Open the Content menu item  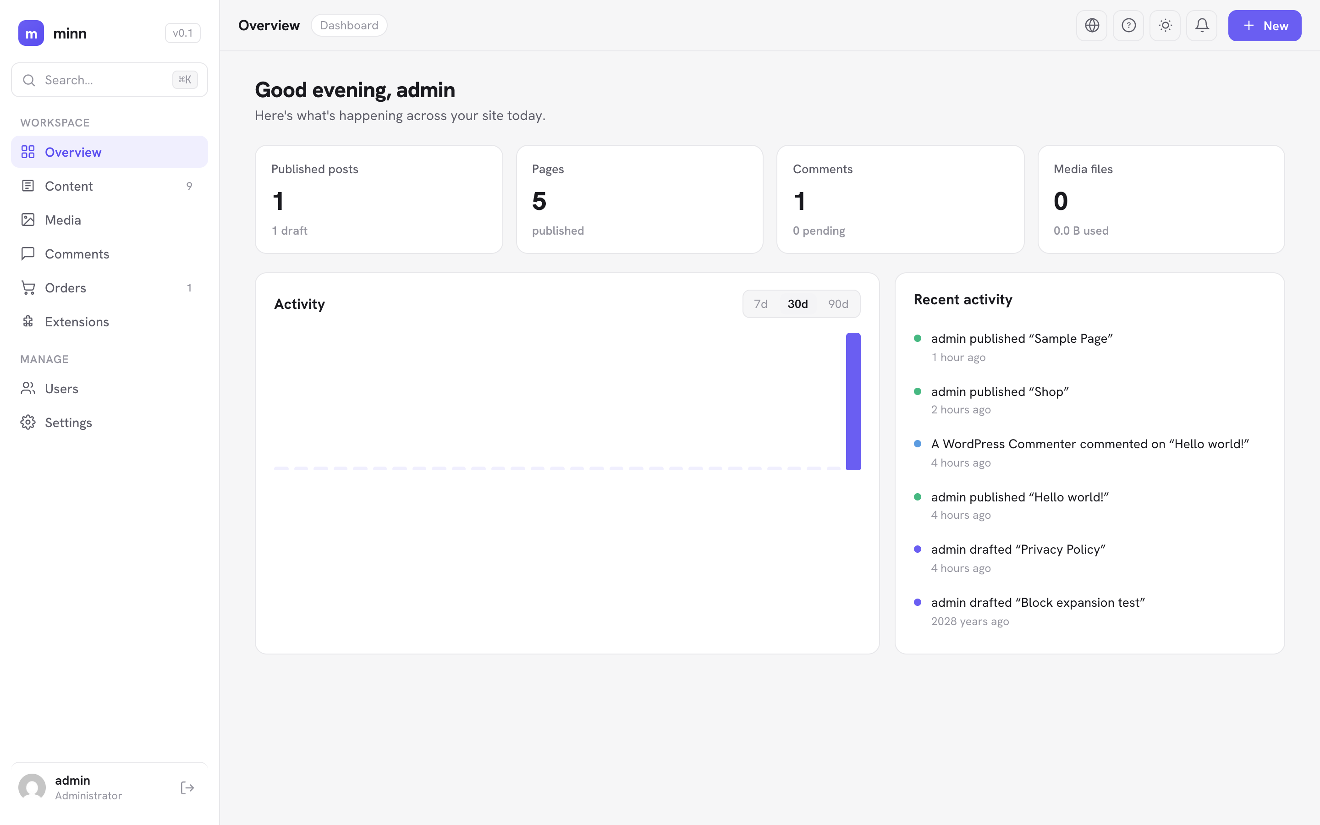109,186
